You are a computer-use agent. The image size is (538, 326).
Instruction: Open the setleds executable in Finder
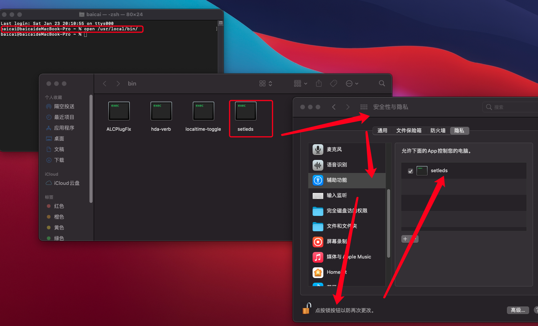pos(245,111)
